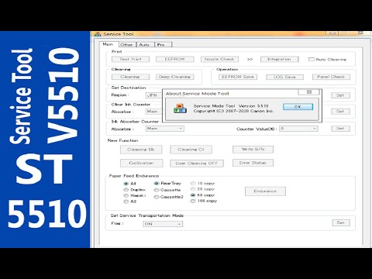The width and height of the screenshot is (372, 279).
Task: Click Set in the Set Destination row
Action: [x=341, y=95]
